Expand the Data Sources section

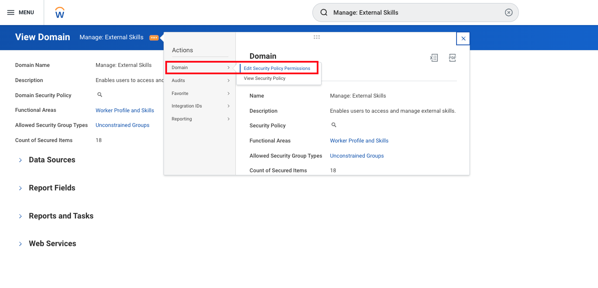(20, 160)
